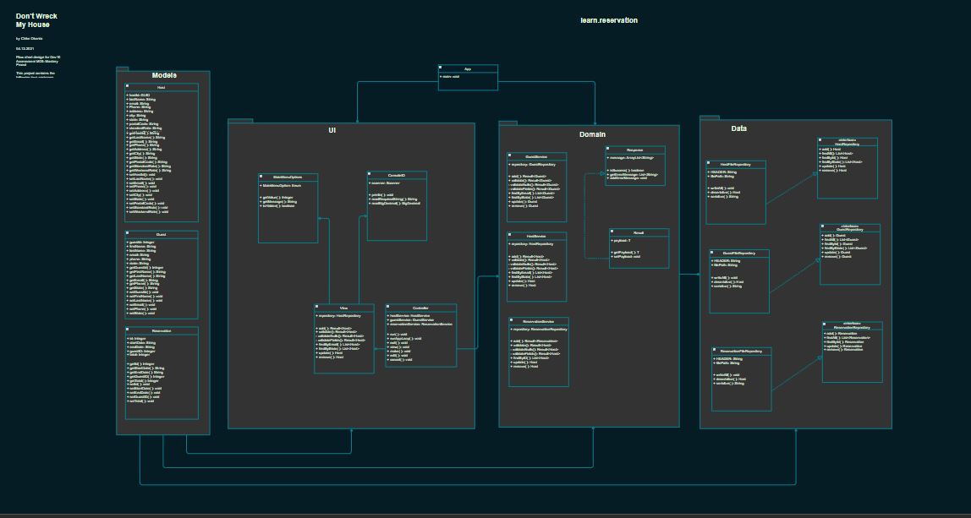Image resolution: width=971 pixels, height=518 pixels.
Task: Click the repository field in GuestService
Action: [x=533, y=165]
